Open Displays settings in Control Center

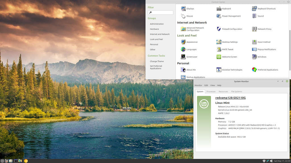[x=188, y=9]
